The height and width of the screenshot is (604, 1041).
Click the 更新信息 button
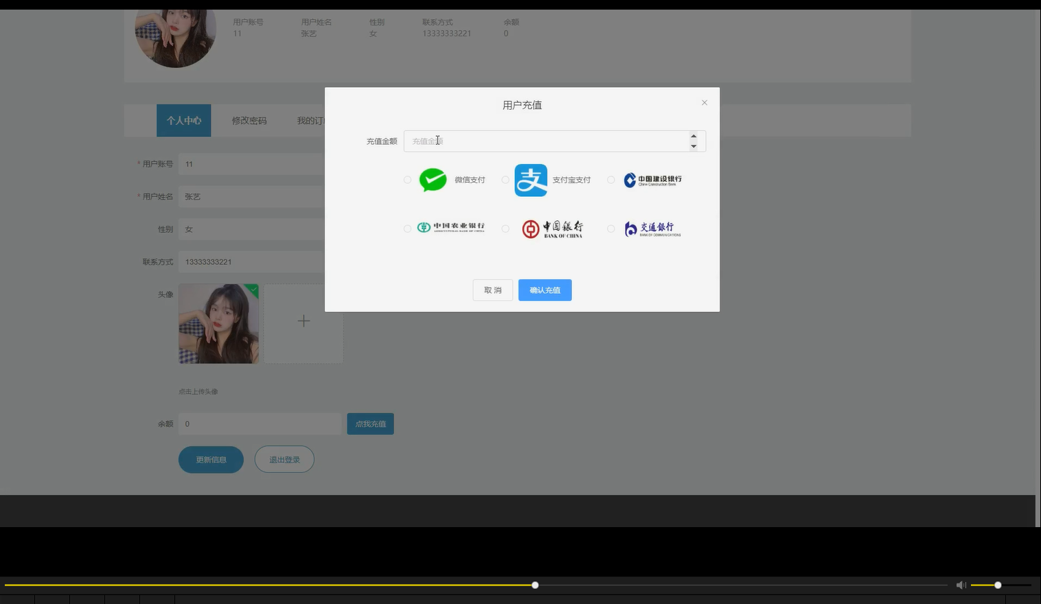coord(211,460)
